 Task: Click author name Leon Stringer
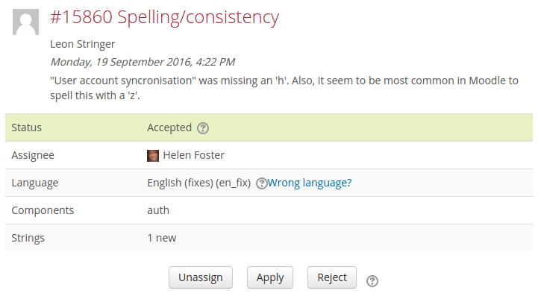[x=83, y=44]
